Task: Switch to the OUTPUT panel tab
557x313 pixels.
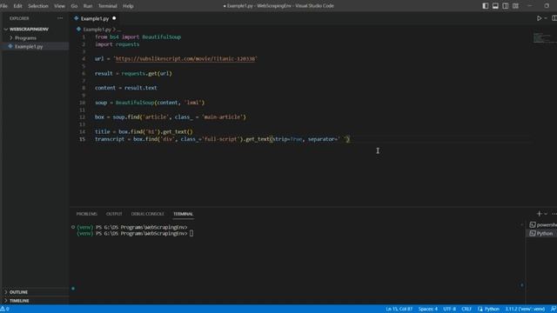Action: pos(114,214)
